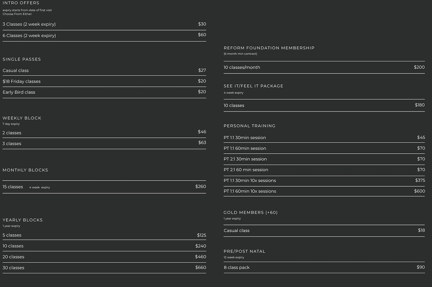The image size is (432, 287).
Task: Choose the 6 Classes intro offer
Action: click(x=104, y=36)
